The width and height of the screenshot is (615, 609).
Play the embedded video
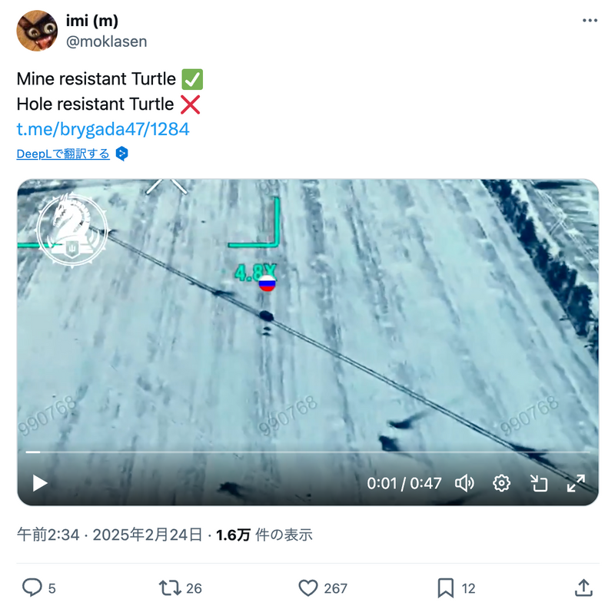40,483
